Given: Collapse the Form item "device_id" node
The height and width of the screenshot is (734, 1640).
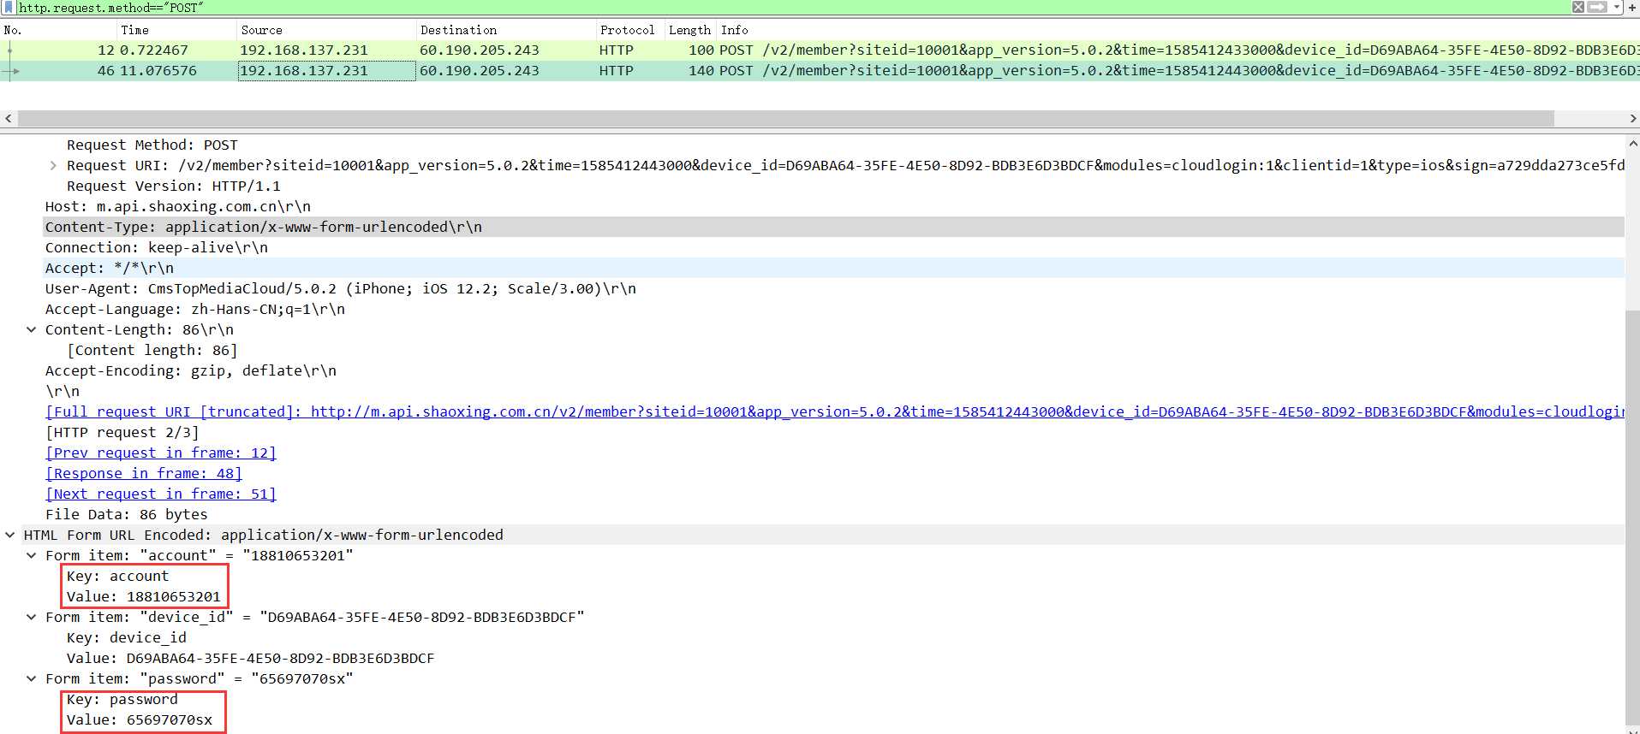Looking at the screenshot, I should pos(32,617).
